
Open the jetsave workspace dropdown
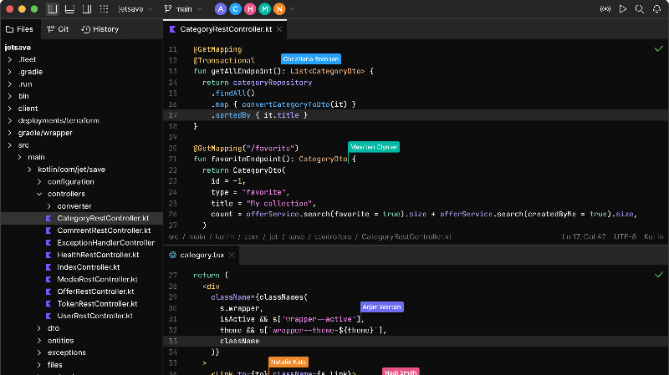pyautogui.click(x=134, y=9)
